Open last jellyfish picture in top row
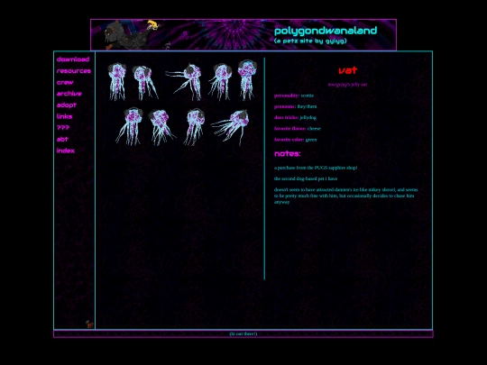The width and height of the screenshot is (487, 365). tap(247, 80)
